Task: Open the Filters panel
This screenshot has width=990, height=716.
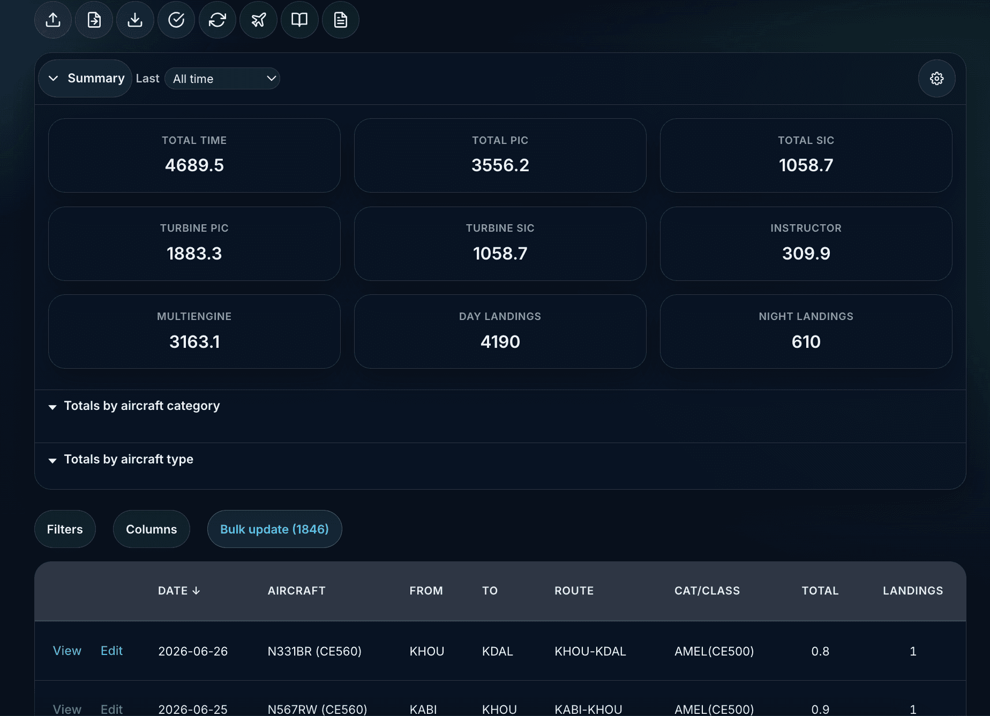Action: [65, 529]
